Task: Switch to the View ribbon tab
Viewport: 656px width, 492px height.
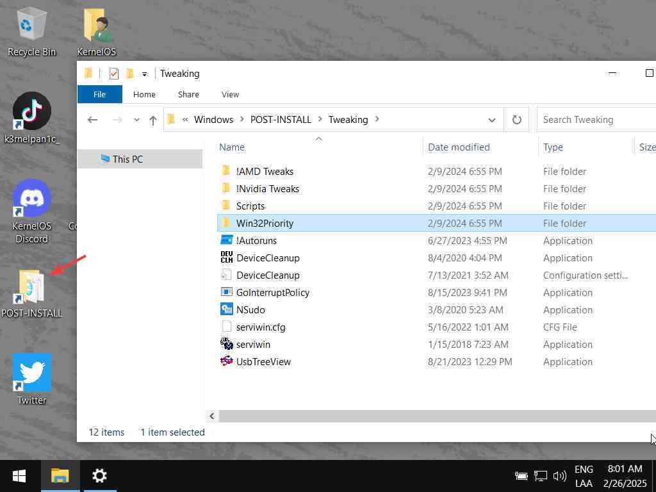Action: tap(230, 95)
